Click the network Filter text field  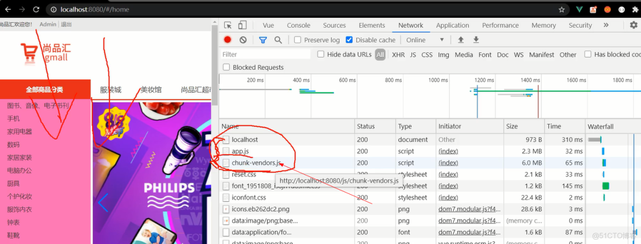265,54
